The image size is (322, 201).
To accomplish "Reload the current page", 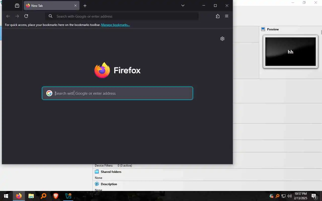I will (x=26, y=16).
